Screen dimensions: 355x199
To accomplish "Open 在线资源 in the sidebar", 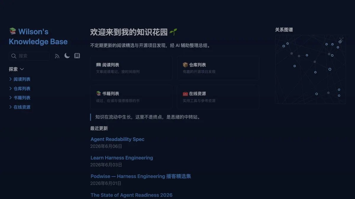I will coord(22,107).
